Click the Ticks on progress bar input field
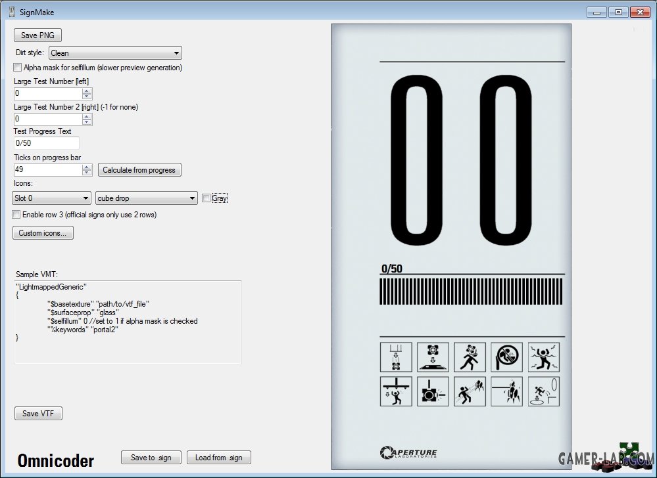Screen dimensions: 657x478 click(48, 170)
